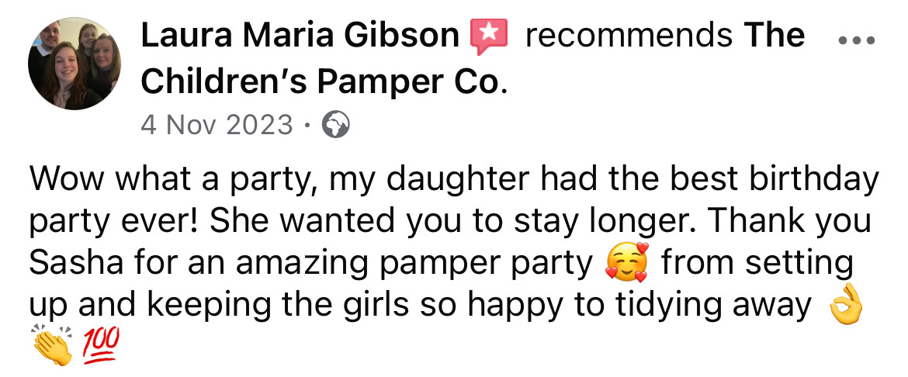
Task: Select the smiling face with hearts emoji
Action: (x=626, y=263)
